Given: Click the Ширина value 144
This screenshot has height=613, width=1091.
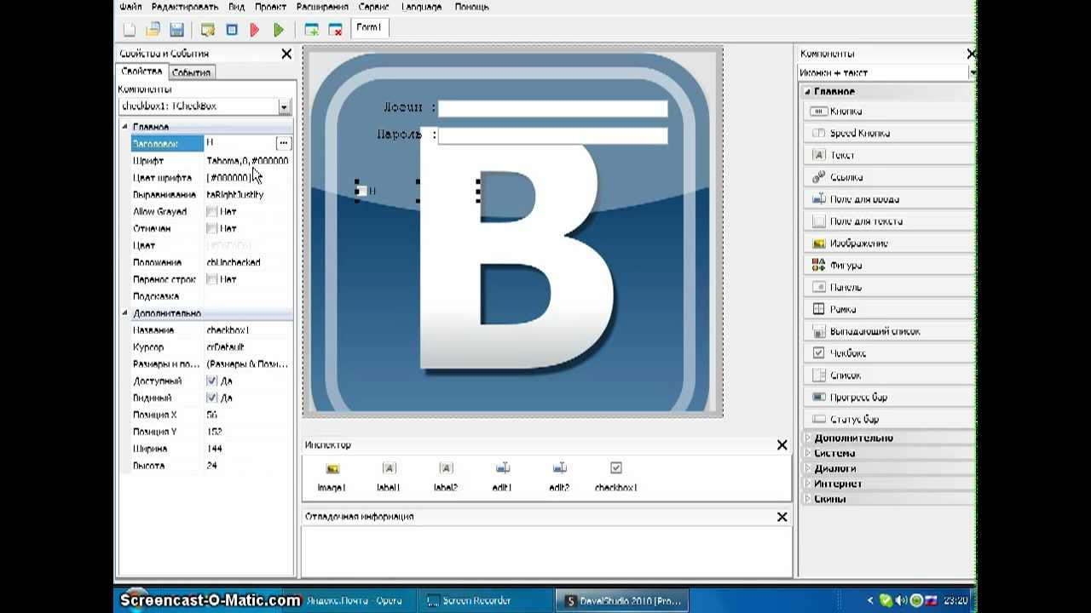Looking at the screenshot, I should coord(248,449).
